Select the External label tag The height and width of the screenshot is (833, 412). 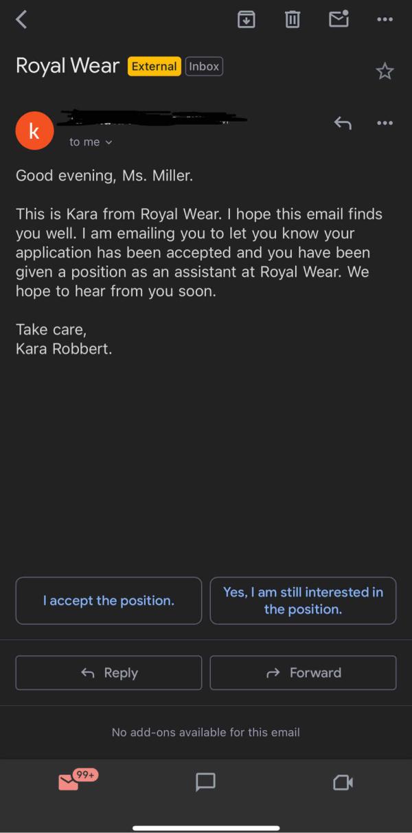click(154, 67)
